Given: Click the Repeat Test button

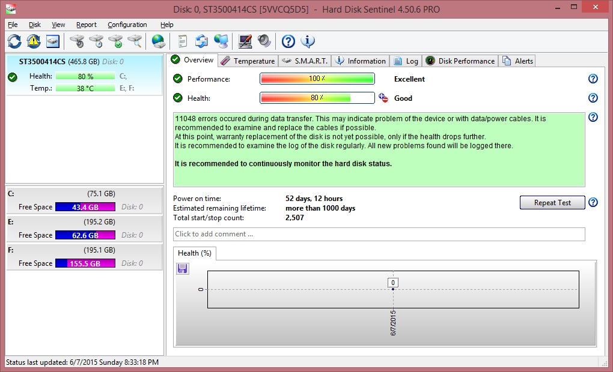Looking at the screenshot, I should (x=552, y=203).
